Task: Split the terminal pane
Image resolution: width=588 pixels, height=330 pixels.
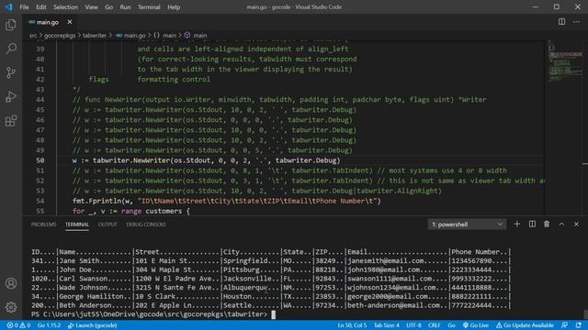Action: (532, 224)
